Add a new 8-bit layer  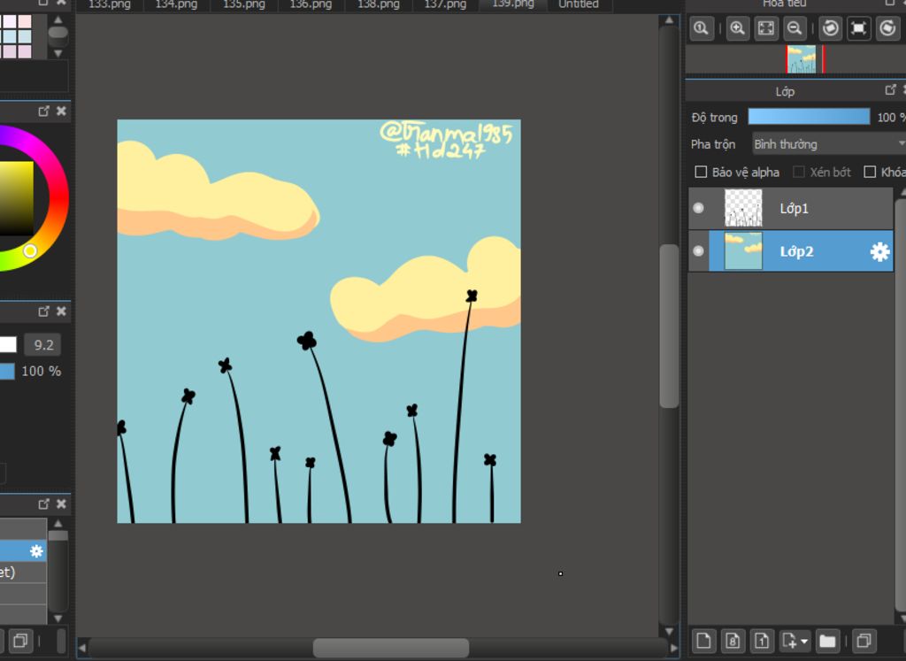point(733,641)
